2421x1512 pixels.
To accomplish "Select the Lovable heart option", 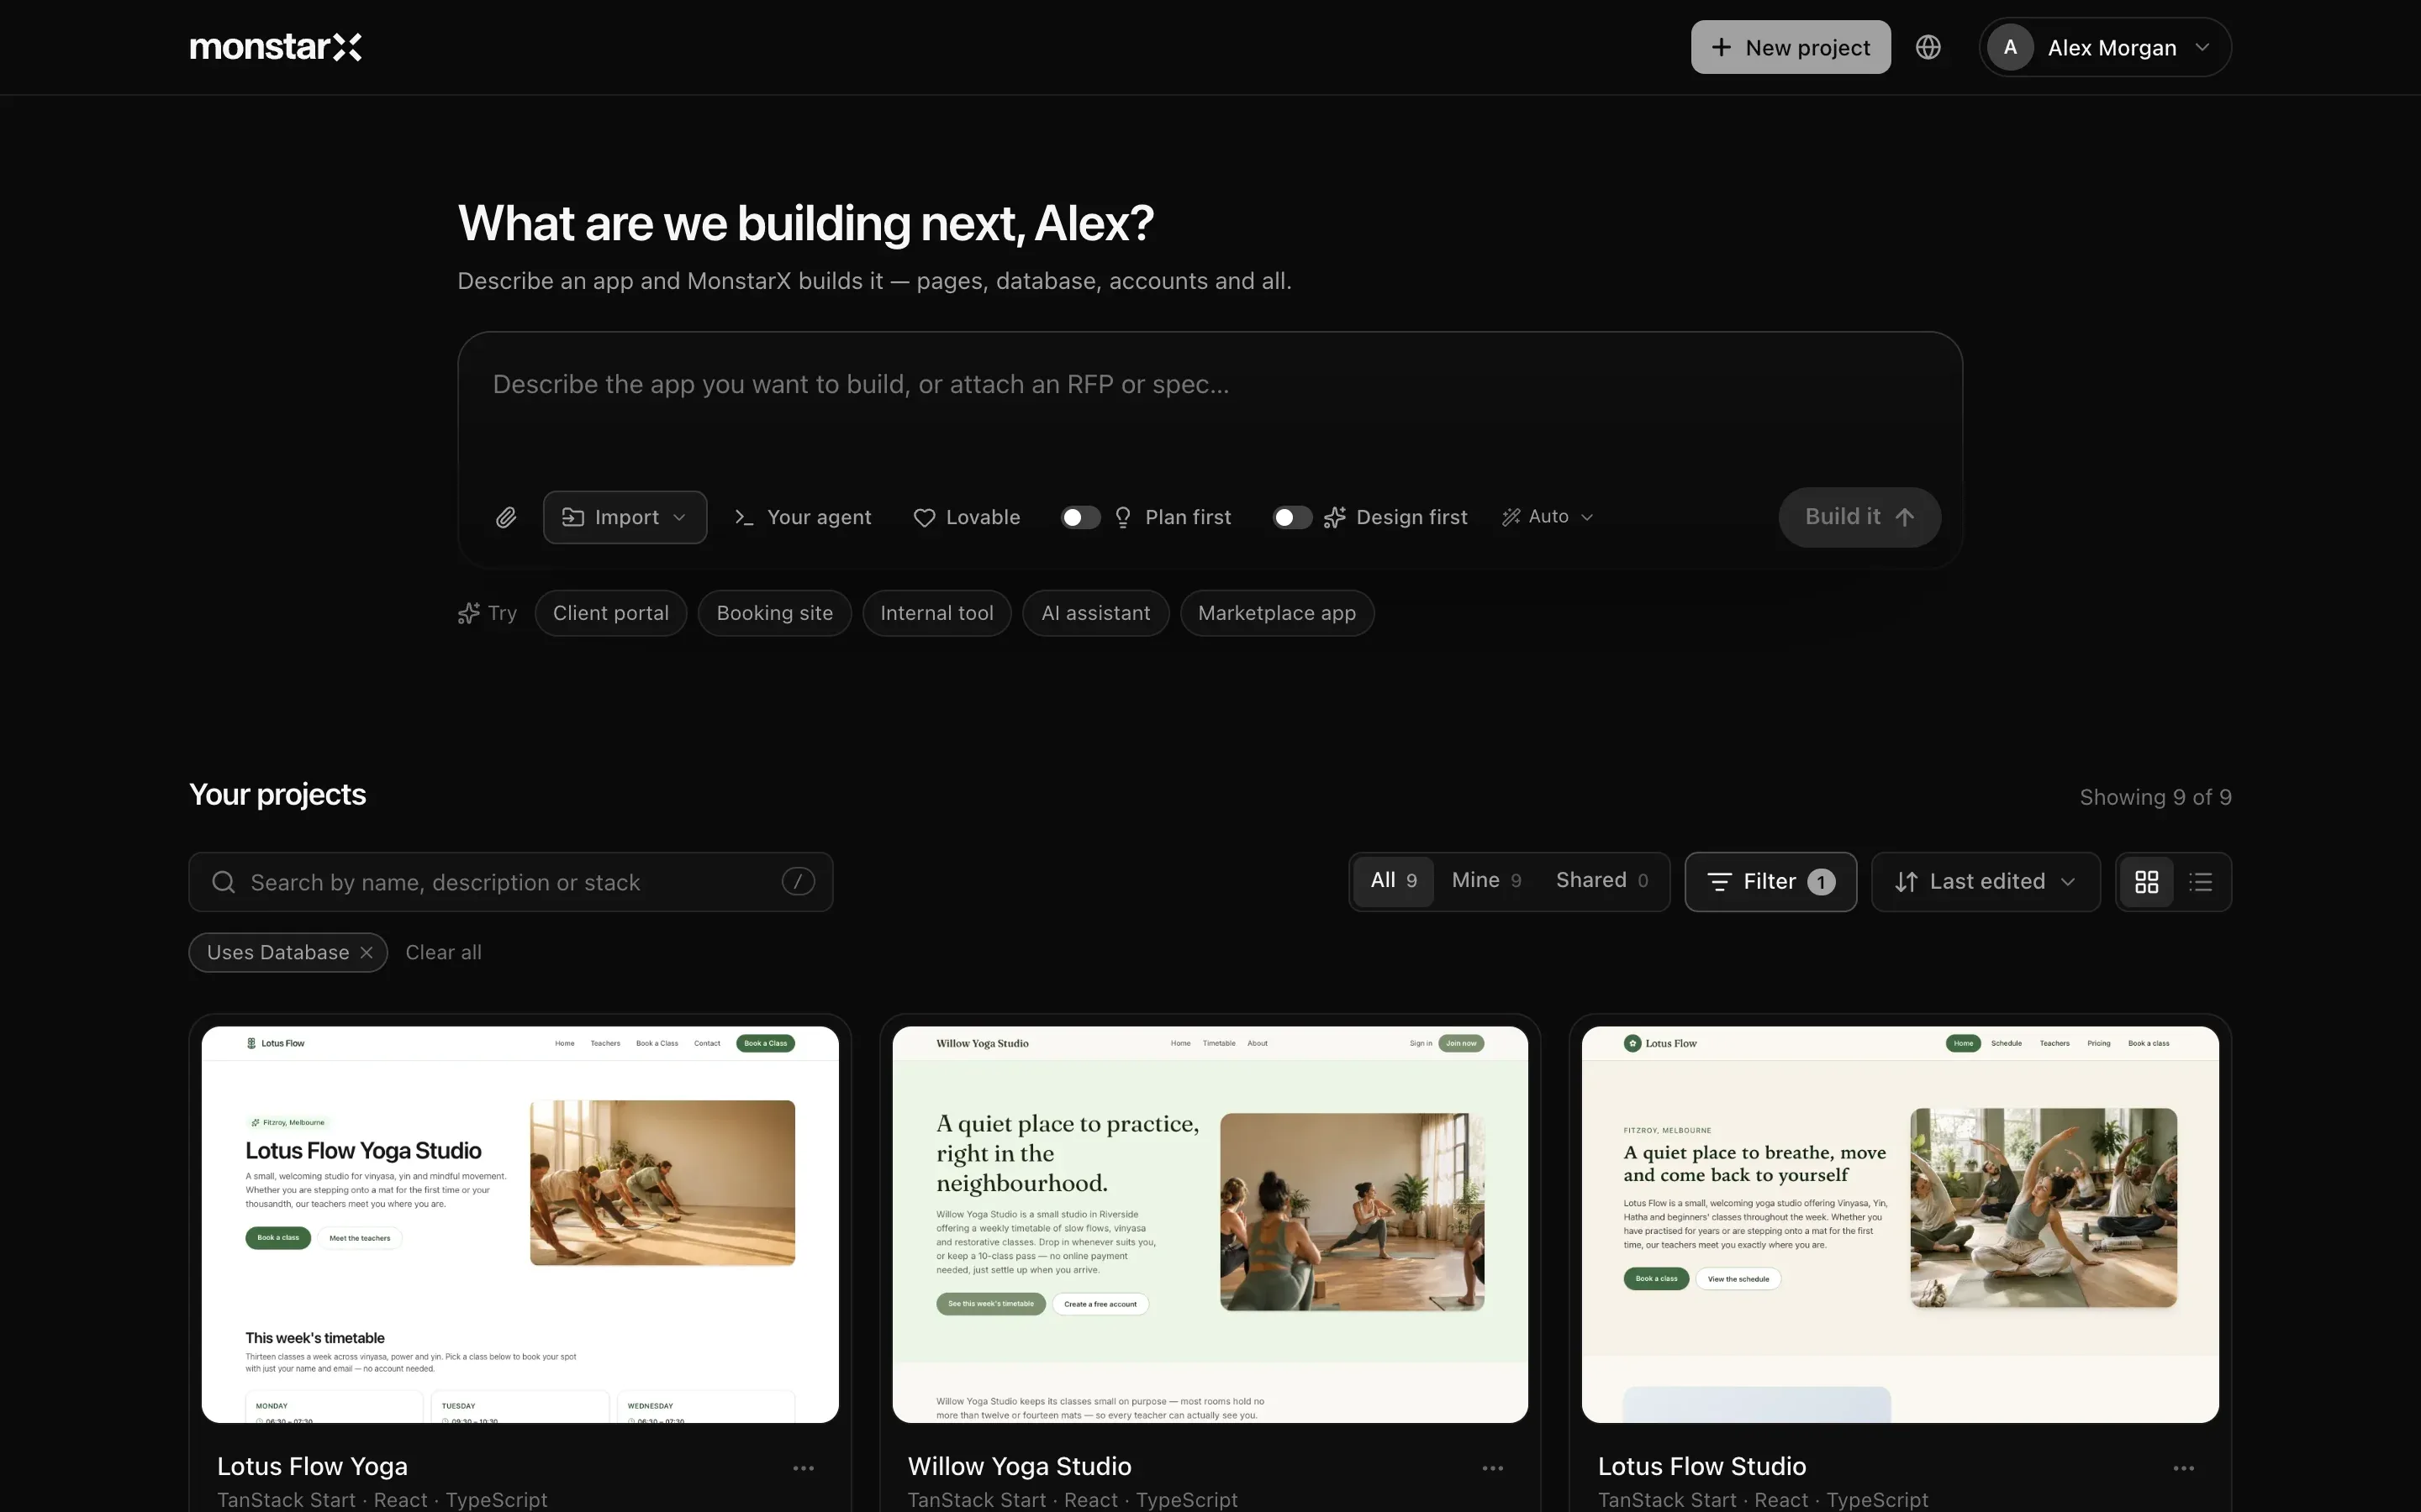I will (x=967, y=517).
